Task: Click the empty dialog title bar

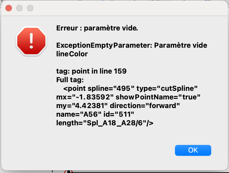Action: tap(122, 8)
